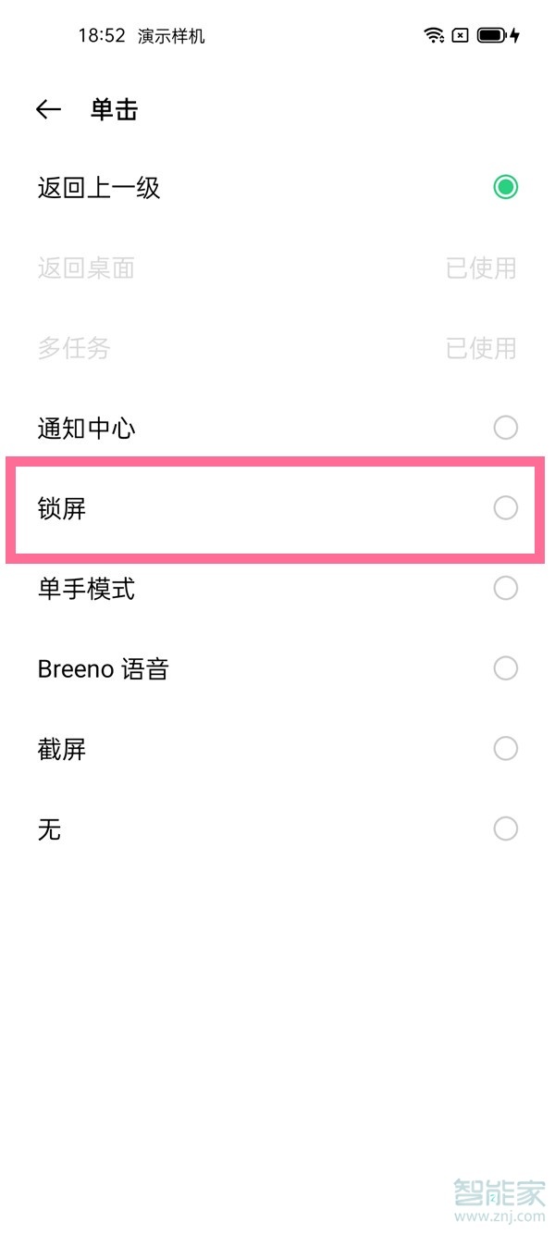
Task: Tap the 已使用 label beside 多任务
Action: click(x=481, y=348)
